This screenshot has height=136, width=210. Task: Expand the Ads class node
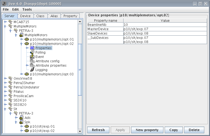click(16, 118)
